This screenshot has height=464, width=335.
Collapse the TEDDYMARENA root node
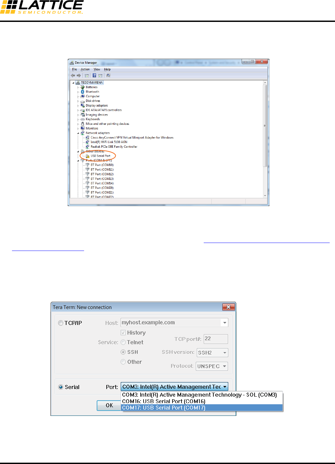(73, 83)
